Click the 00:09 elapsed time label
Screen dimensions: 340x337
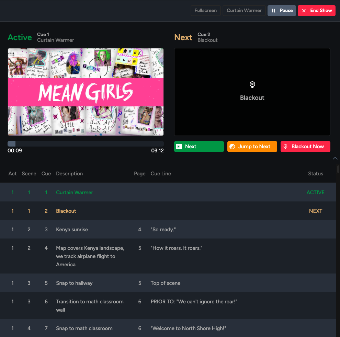[14, 150]
